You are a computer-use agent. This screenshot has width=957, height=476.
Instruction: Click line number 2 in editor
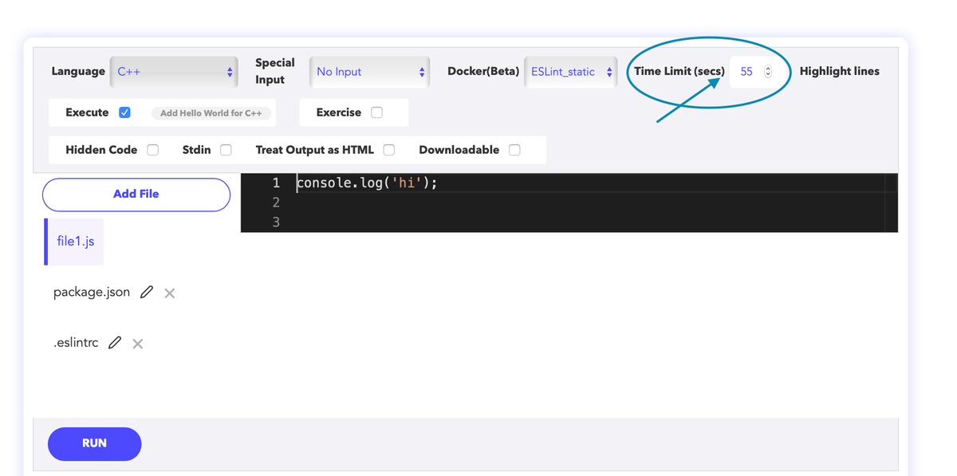tap(276, 203)
